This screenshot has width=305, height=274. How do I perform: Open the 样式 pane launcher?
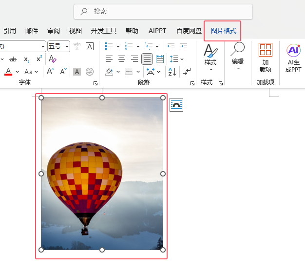coord(220,83)
